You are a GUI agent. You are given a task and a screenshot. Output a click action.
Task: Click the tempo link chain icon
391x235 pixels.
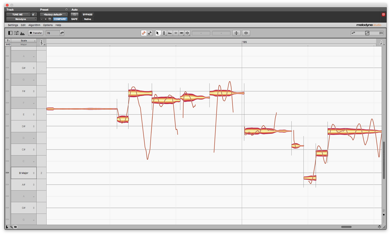tap(62, 33)
